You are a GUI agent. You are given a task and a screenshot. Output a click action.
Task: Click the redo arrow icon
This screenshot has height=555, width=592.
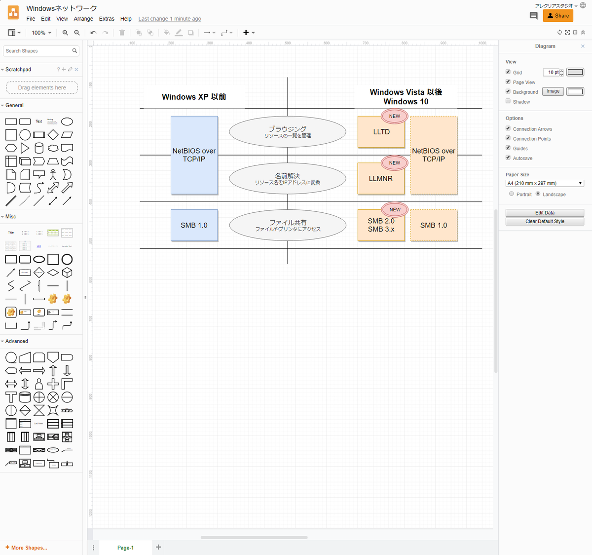click(105, 33)
